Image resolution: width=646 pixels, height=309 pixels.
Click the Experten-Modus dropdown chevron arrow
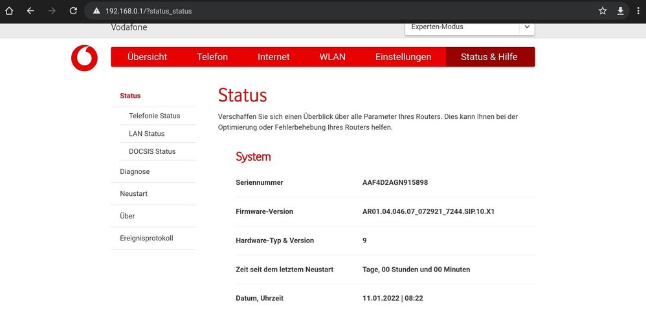[x=526, y=27]
